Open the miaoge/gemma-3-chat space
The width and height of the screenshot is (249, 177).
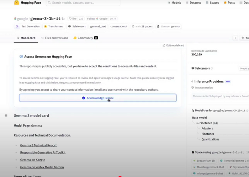click(x=208, y=173)
